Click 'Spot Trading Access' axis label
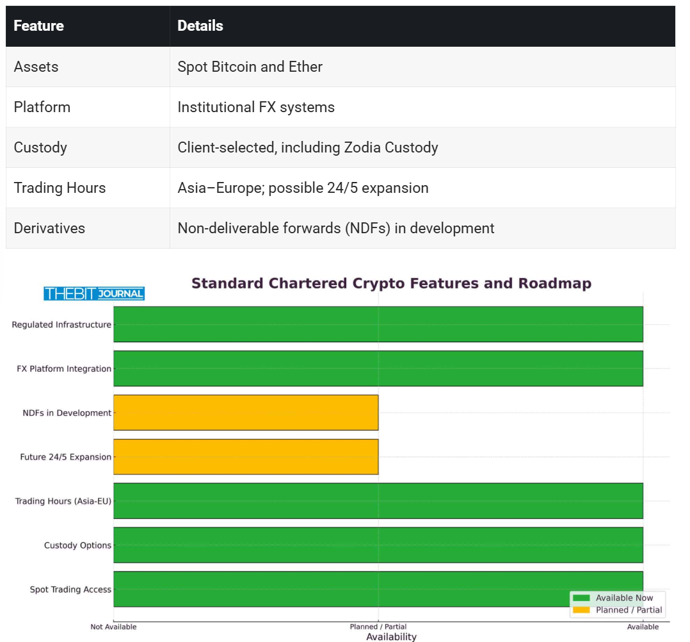This screenshot has height=642, width=690. pos(70,589)
